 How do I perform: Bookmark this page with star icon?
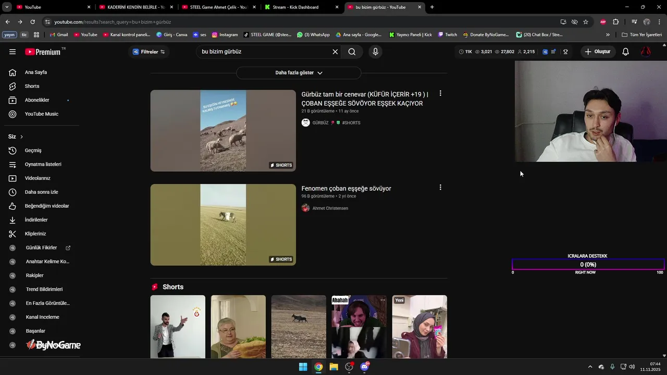586,22
